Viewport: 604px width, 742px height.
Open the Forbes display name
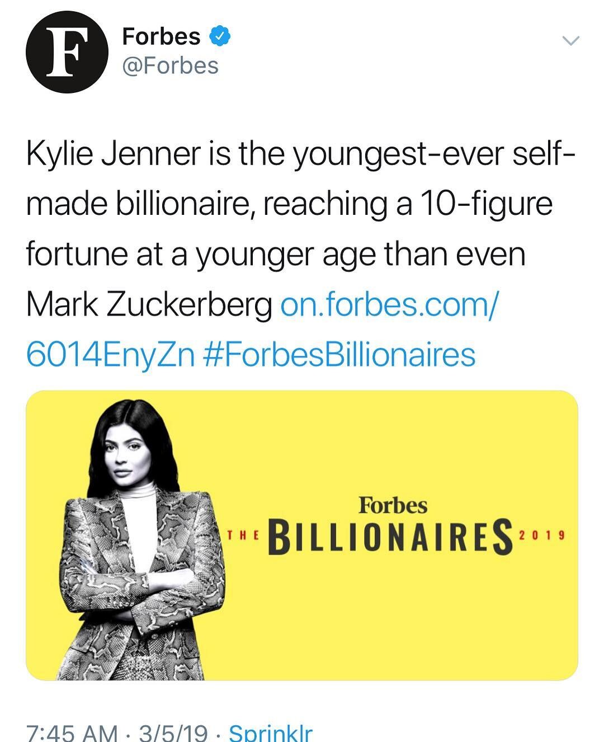coord(161,37)
